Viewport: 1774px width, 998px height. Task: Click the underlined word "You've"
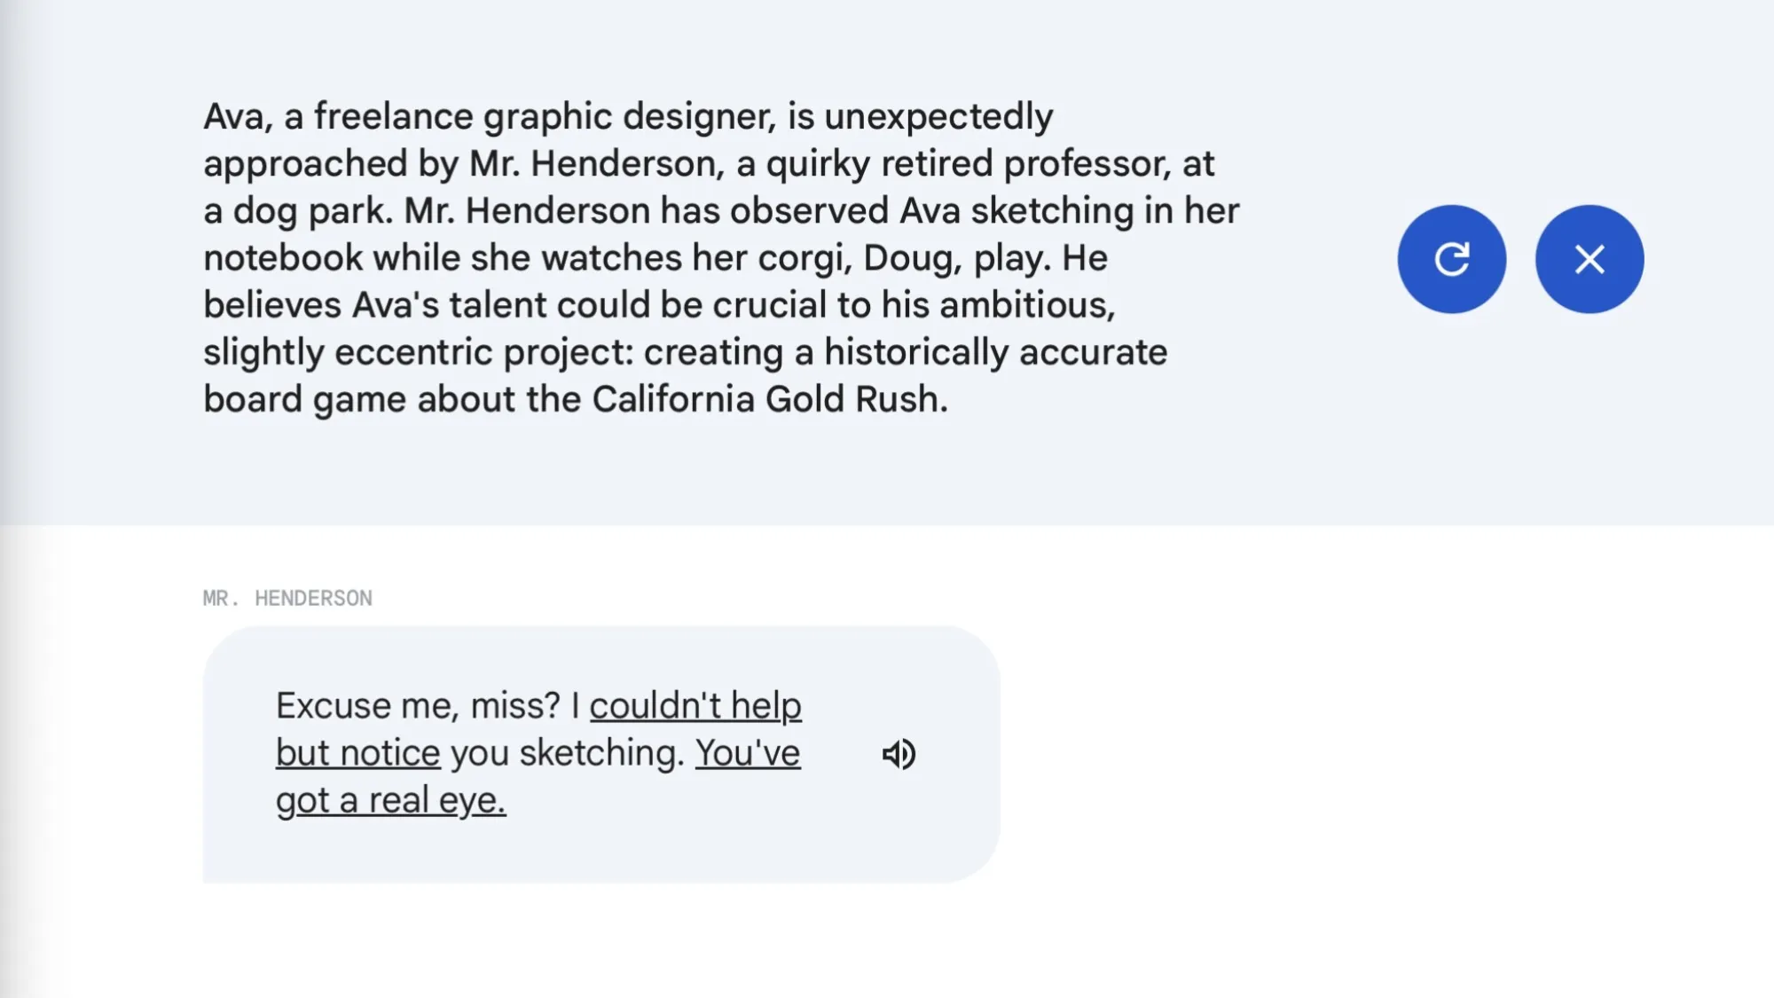[x=748, y=753]
